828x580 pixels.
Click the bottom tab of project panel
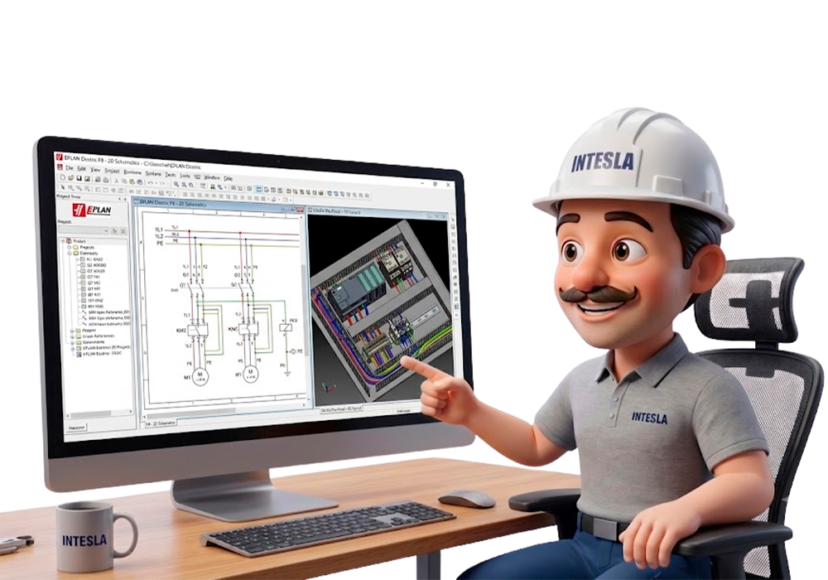pyautogui.click(x=77, y=427)
